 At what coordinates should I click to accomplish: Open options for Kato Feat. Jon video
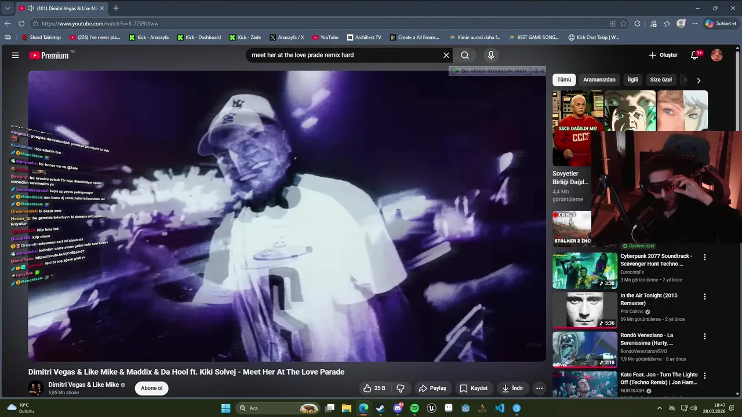coord(705,375)
